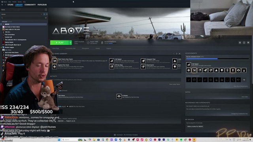Click Frequent Flyer achievement icon
Image resolution: width=253 pixels, height=142 pixels.
click(143, 61)
